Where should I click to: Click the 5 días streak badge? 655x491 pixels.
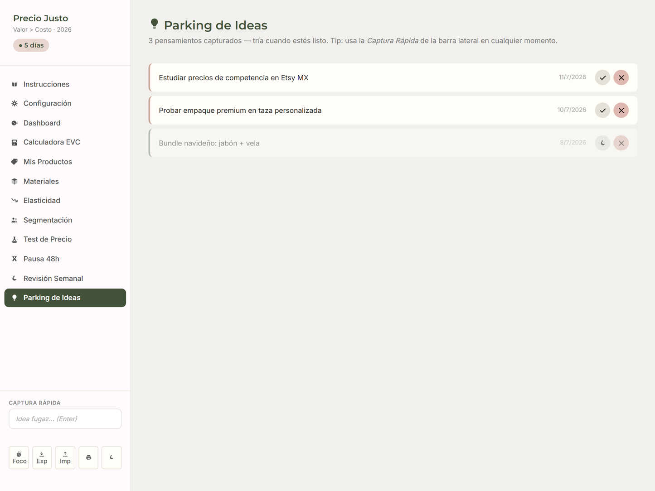(x=31, y=45)
